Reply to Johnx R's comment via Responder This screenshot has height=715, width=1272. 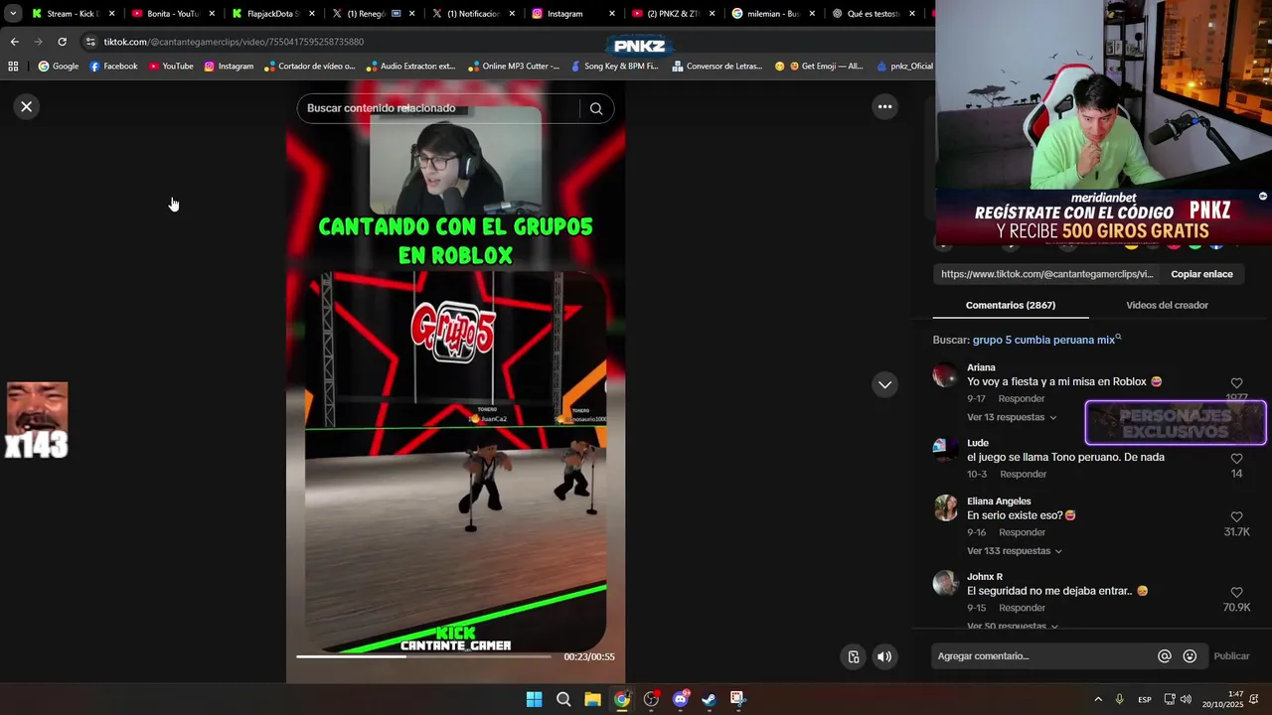1023,608
